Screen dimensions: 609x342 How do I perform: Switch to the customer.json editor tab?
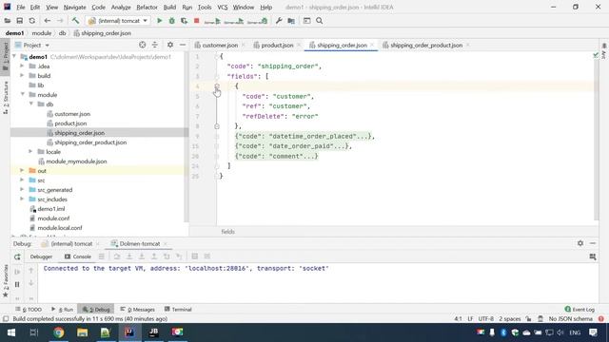coord(220,46)
